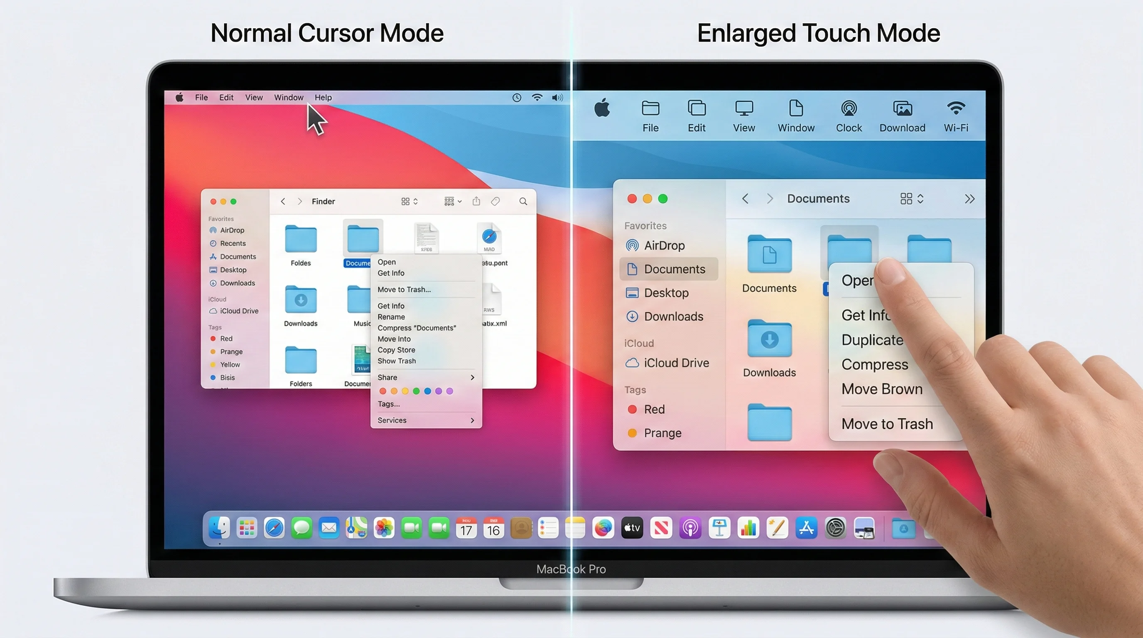
Task: Open the Help menu in the normal menu bar
Action: point(323,98)
